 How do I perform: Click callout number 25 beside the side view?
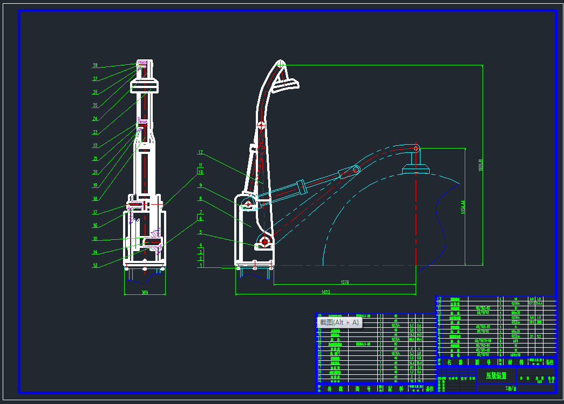(95, 105)
